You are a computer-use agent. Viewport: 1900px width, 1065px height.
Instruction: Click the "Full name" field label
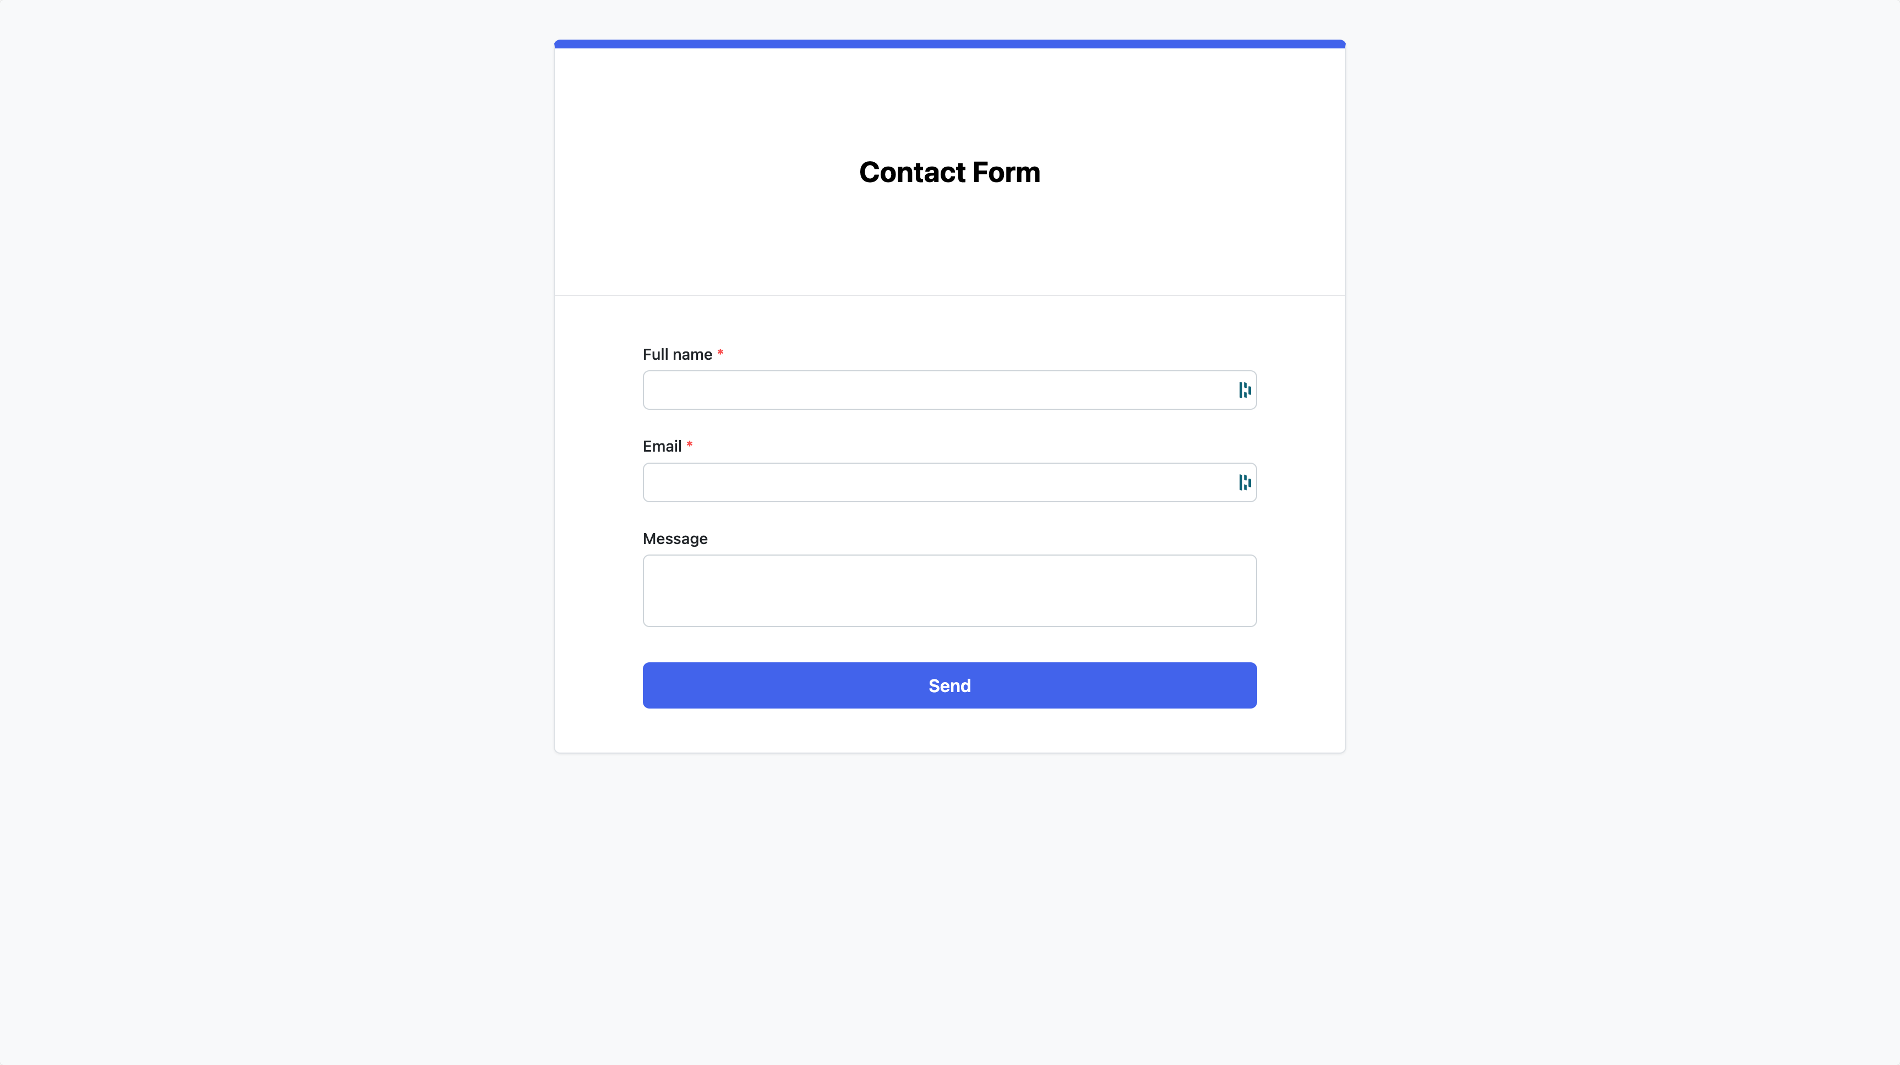(x=676, y=354)
